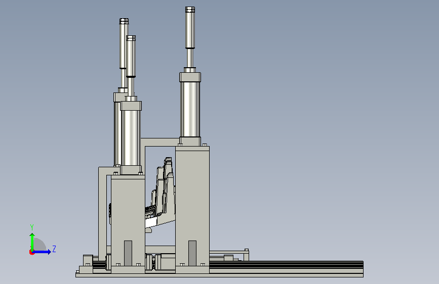Pick the long black linear rail extending right
Viewport: 439px width, 284px height.
point(286,264)
